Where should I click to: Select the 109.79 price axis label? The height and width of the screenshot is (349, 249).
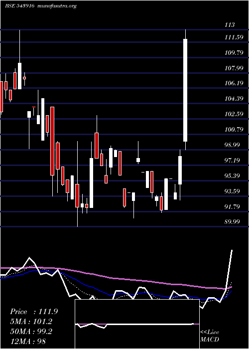point(234,53)
